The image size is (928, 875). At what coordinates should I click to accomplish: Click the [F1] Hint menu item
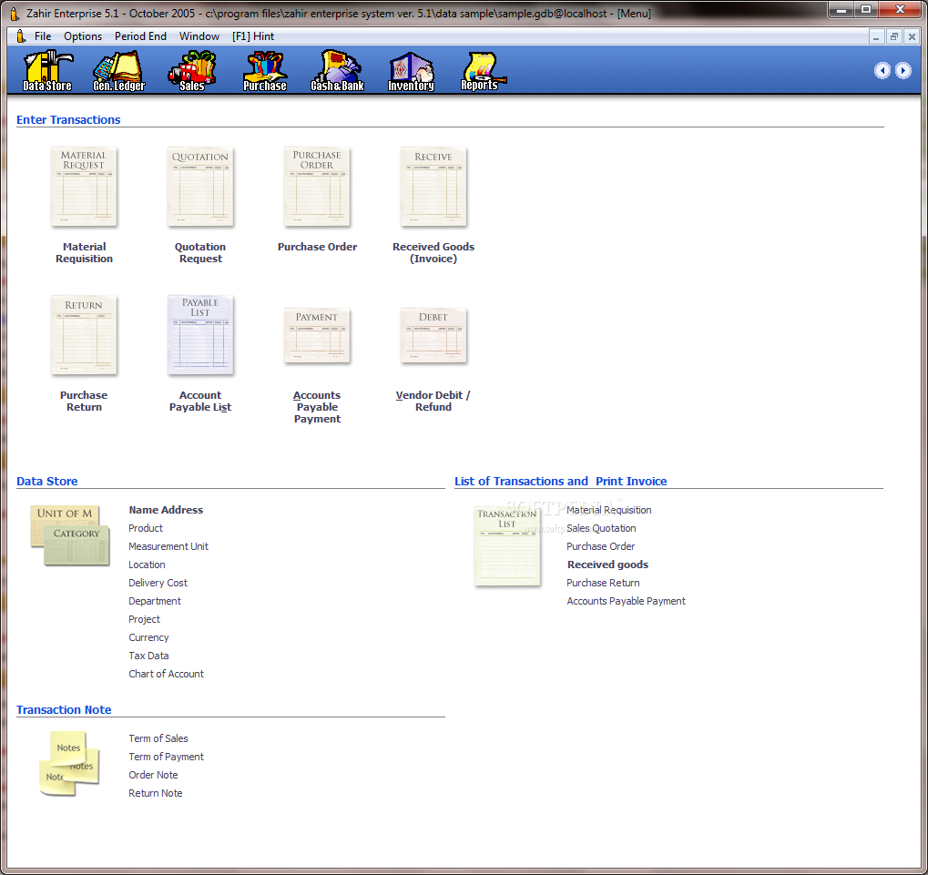tap(253, 36)
